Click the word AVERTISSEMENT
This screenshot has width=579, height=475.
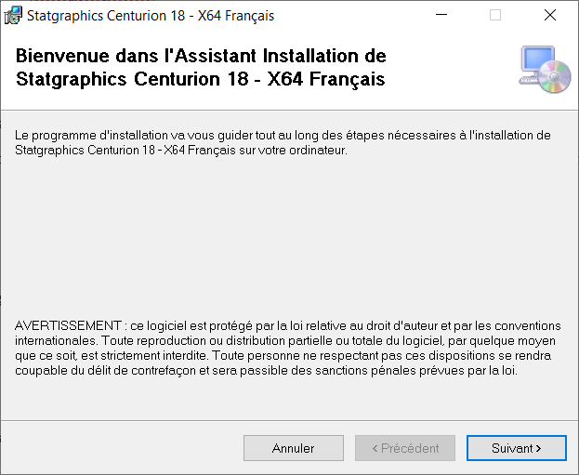pos(68,325)
